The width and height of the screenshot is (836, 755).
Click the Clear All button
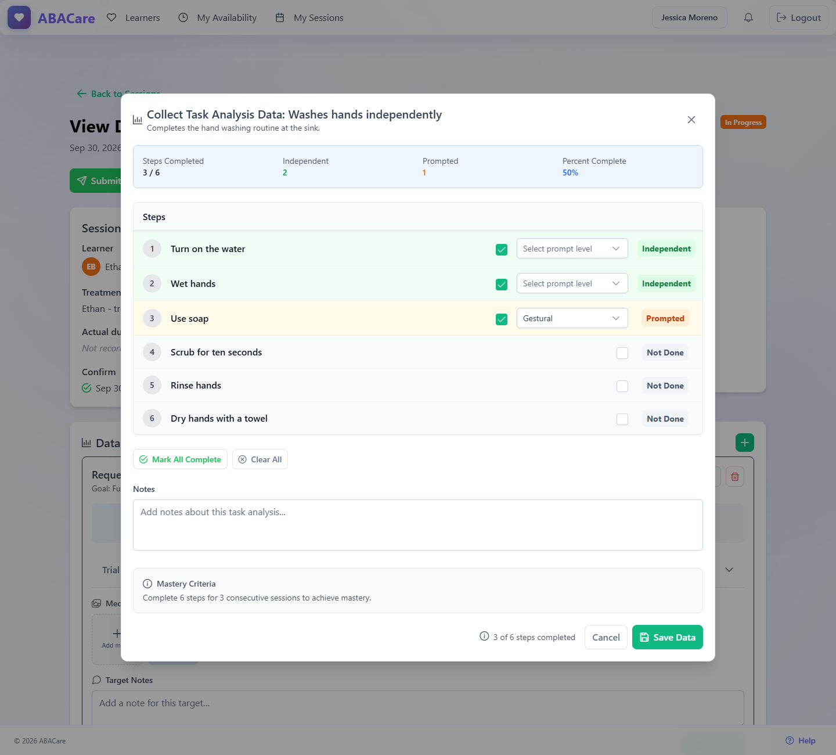(260, 459)
